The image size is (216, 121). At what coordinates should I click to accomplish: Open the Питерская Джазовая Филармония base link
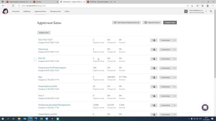point(54,105)
